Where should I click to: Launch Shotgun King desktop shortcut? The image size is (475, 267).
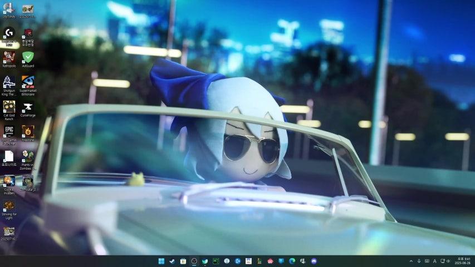tap(9, 86)
